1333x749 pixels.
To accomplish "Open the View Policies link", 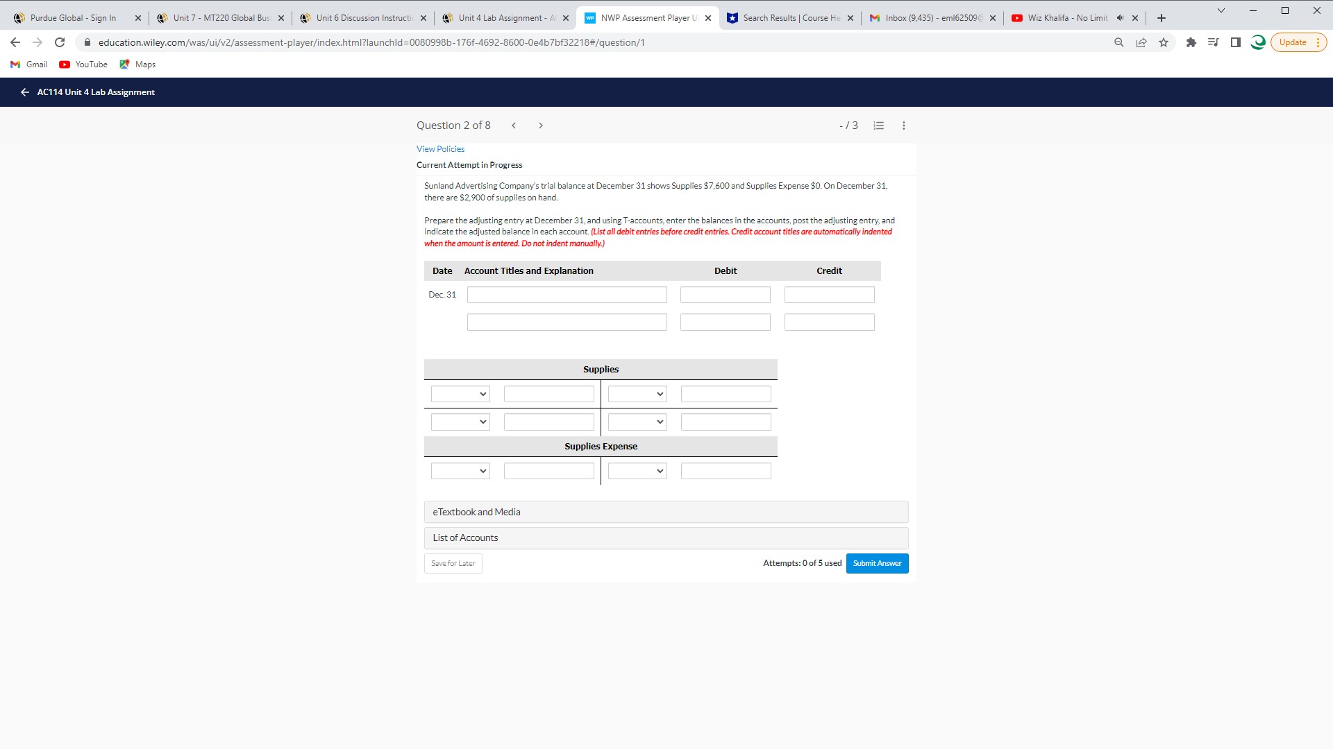I will 440,149.
